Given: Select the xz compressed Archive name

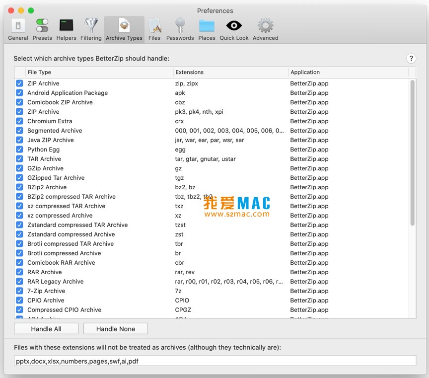Looking at the screenshot, I should 60,216.
